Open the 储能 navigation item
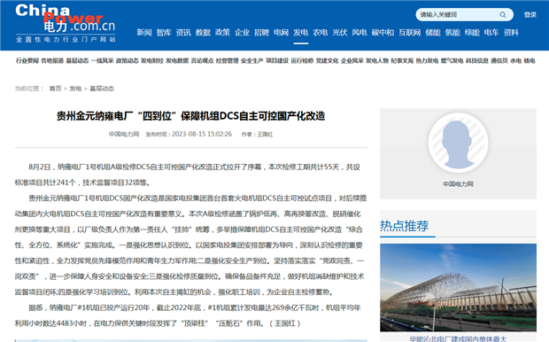The height and width of the screenshot is (342, 549). tap(433, 33)
